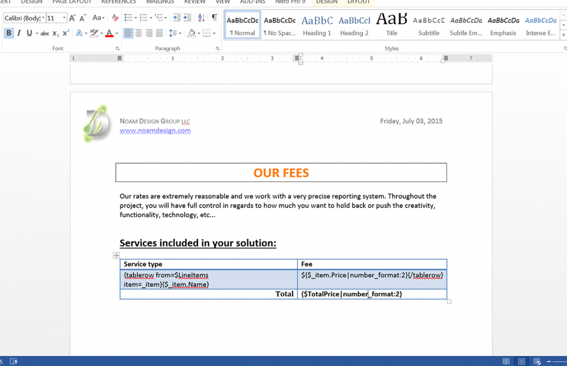Toggle left paragraph alignment
The image size is (567, 366).
click(128, 33)
